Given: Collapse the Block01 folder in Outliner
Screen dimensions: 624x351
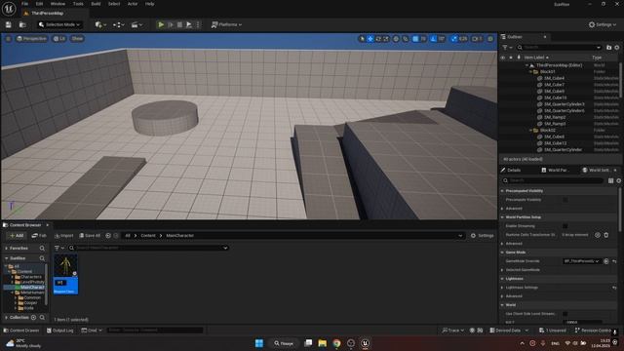Looking at the screenshot, I should click(x=530, y=71).
